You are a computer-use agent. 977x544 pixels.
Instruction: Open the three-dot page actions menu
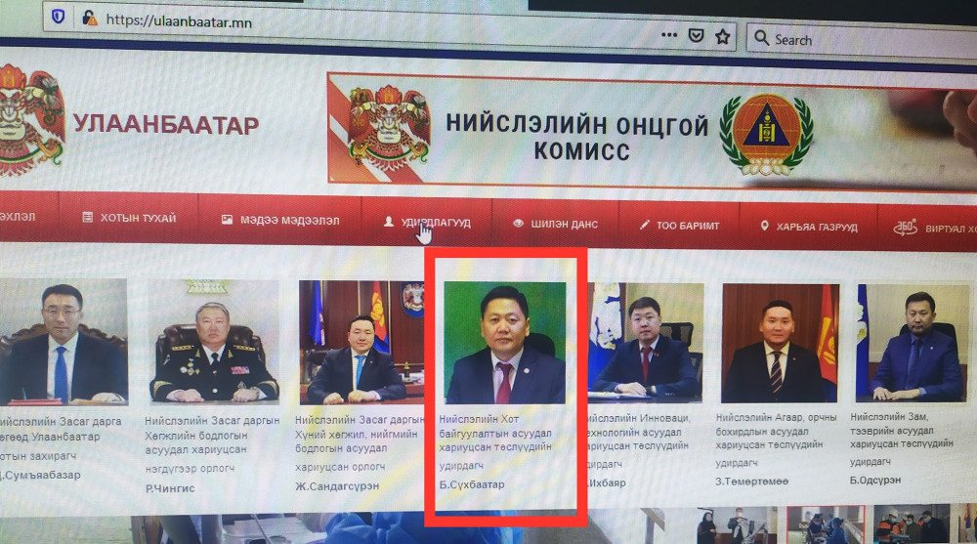669,35
